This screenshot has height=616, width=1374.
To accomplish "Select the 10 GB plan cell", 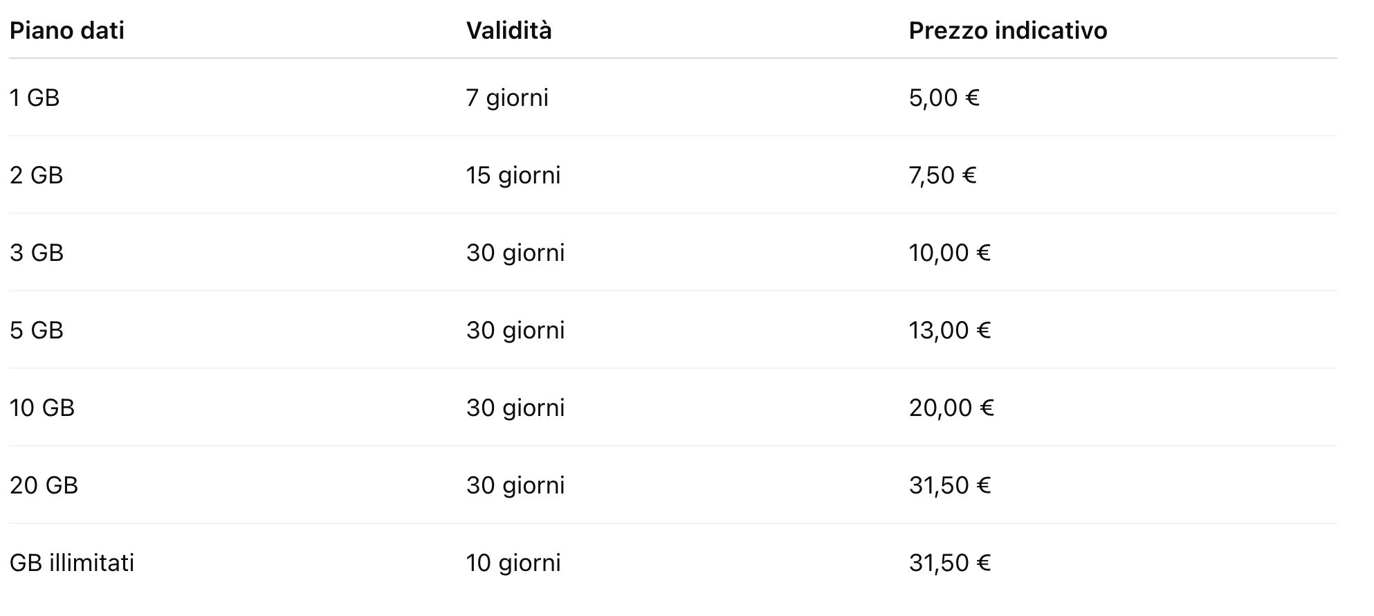I will (x=42, y=408).
